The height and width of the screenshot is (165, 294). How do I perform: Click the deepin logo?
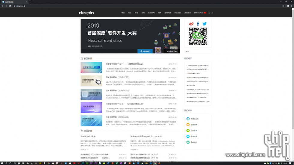point(86,13)
